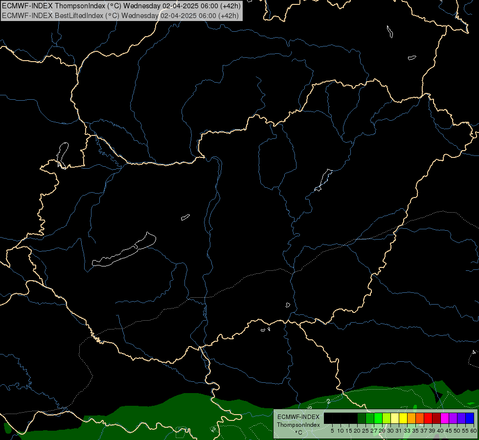Click the ThompsonIndex label in the legend
This screenshot has width=479, height=440.
(x=298, y=425)
